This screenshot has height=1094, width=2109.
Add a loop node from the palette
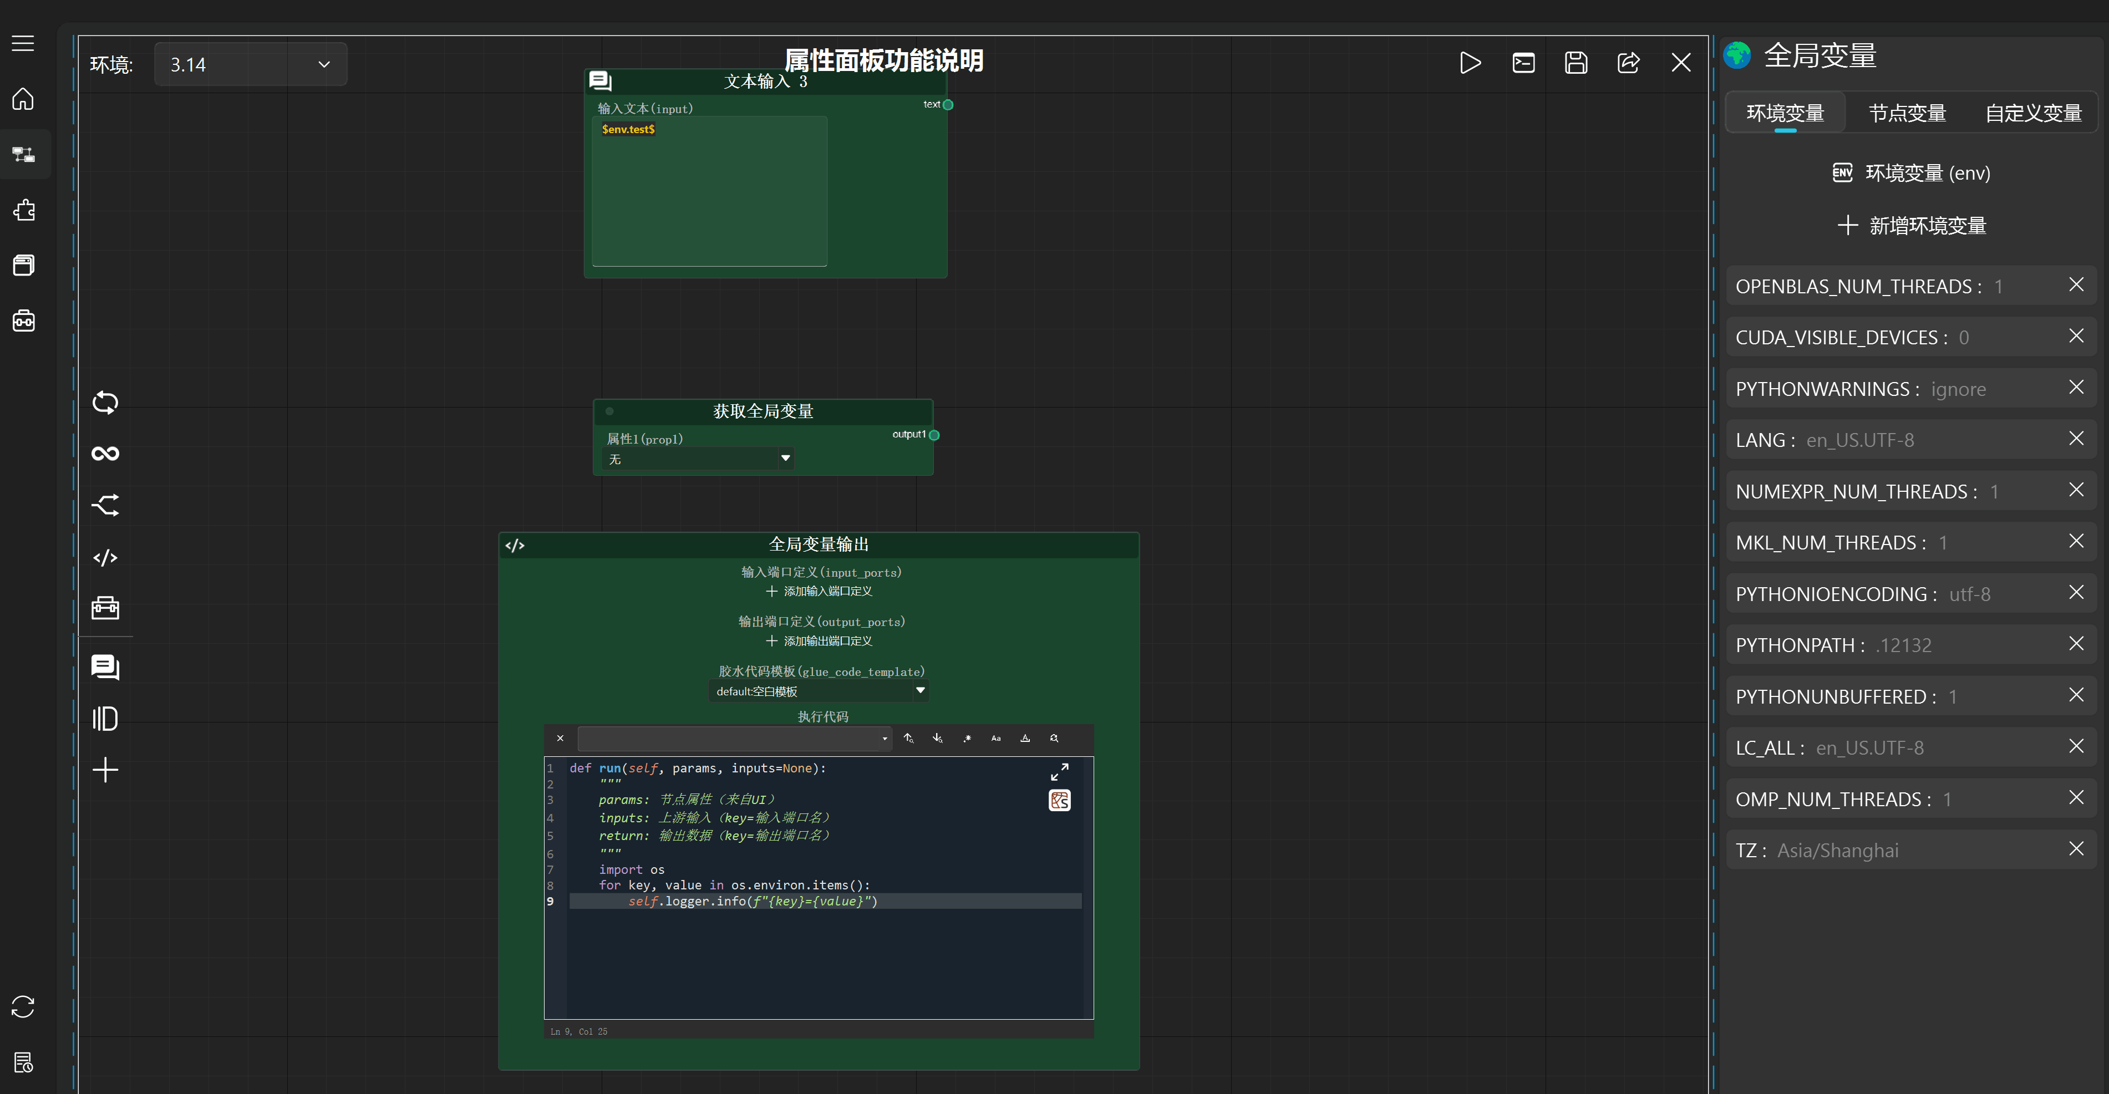point(105,402)
